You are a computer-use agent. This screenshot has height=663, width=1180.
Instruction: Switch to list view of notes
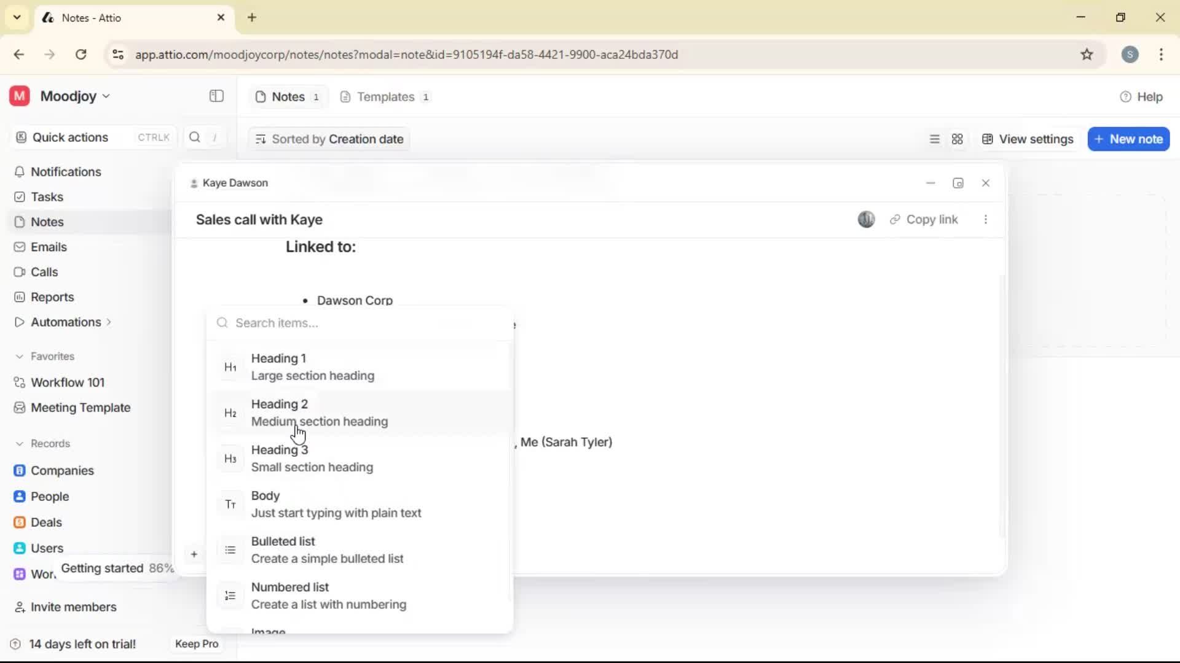934,139
